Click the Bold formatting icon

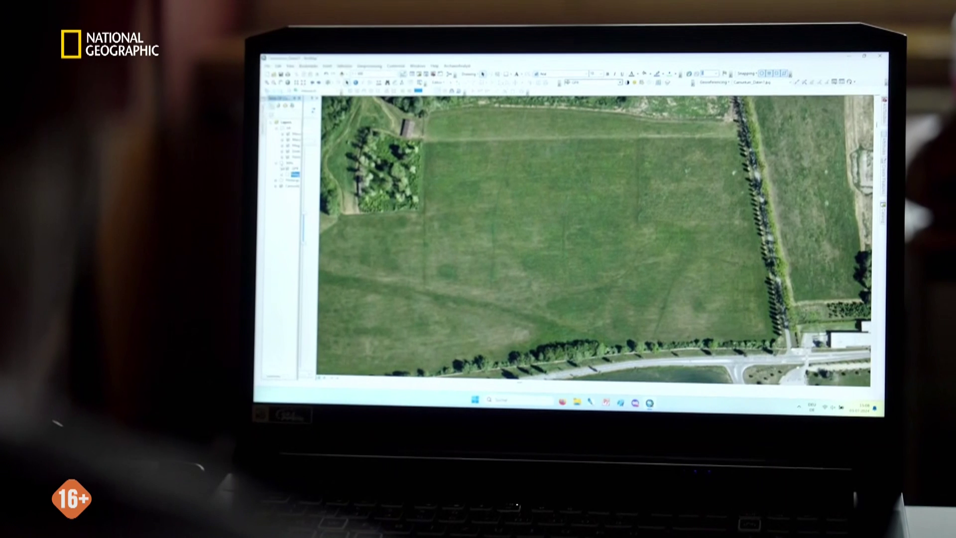(607, 74)
